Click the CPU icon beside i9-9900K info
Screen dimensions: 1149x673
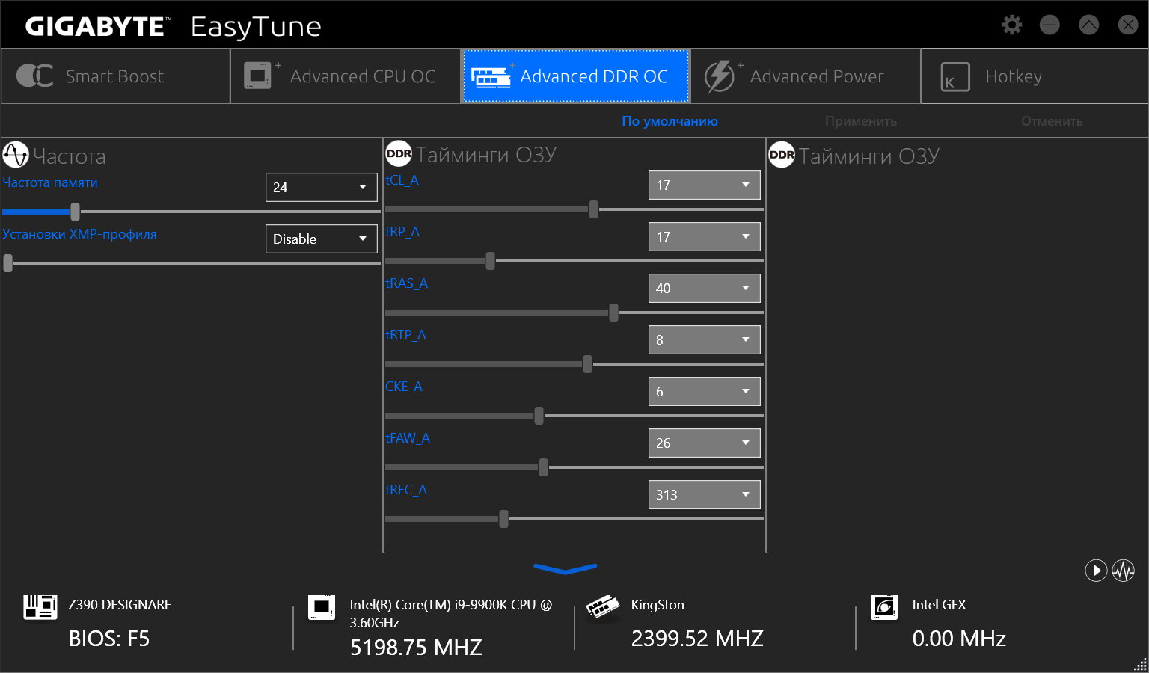(x=322, y=607)
